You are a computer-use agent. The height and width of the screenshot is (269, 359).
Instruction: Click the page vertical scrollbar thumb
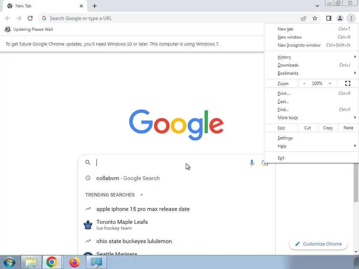[x=356, y=182]
